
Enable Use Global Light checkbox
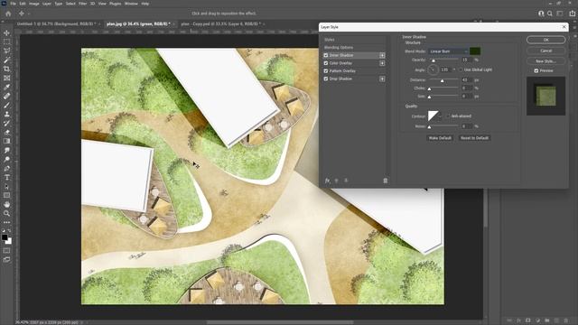461,70
